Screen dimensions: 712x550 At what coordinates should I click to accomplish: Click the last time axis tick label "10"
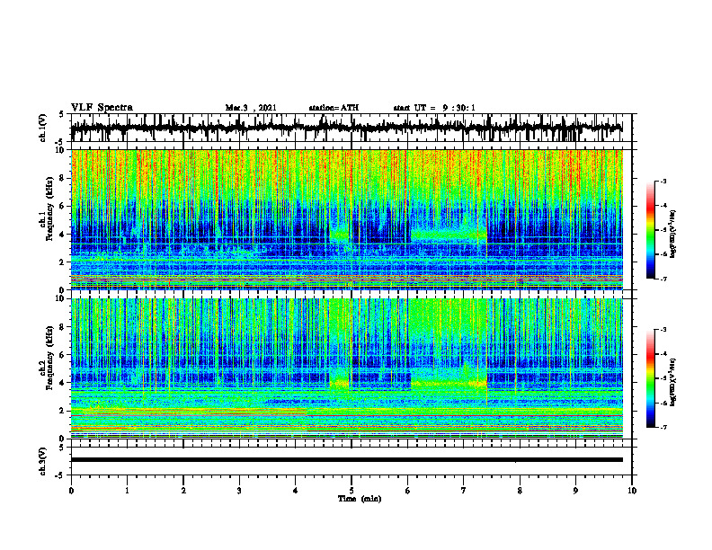point(632,491)
